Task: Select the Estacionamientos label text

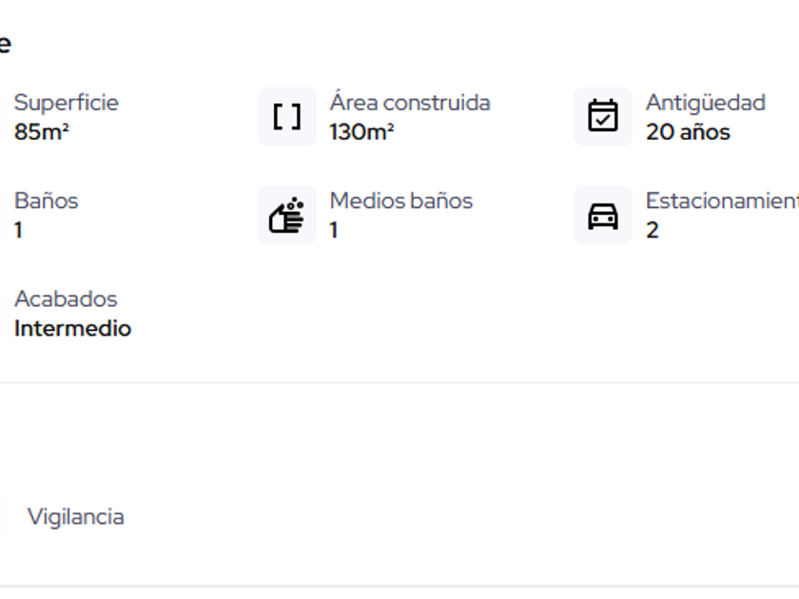Action: coord(721,201)
